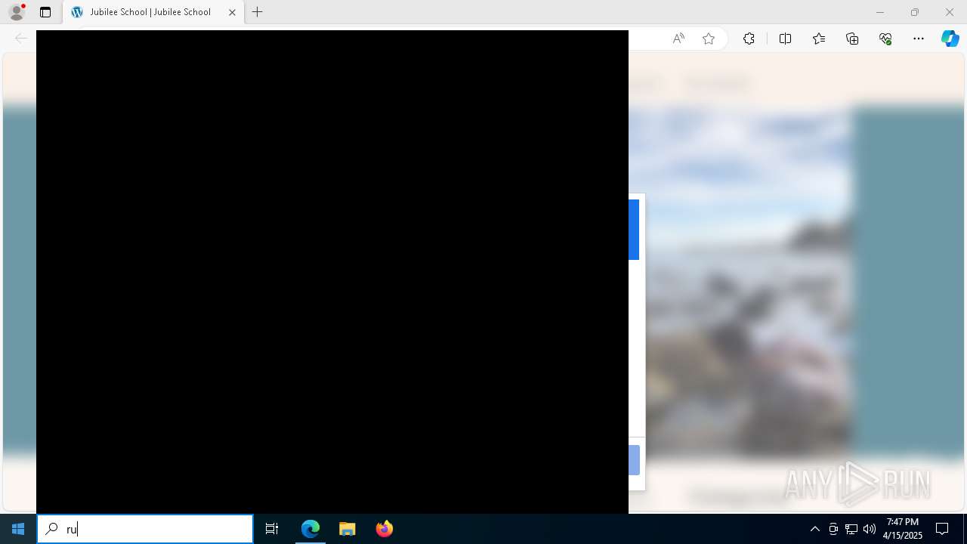Switch to Microsoft Edge taskbar icon
Image resolution: width=967 pixels, height=544 pixels.
(310, 529)
